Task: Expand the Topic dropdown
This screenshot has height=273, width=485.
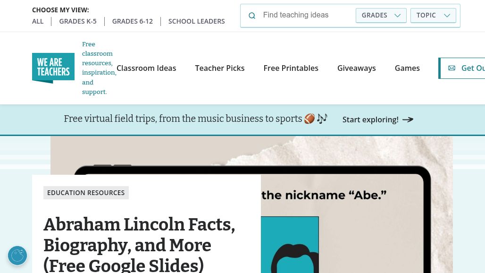Action: [433, 15]
